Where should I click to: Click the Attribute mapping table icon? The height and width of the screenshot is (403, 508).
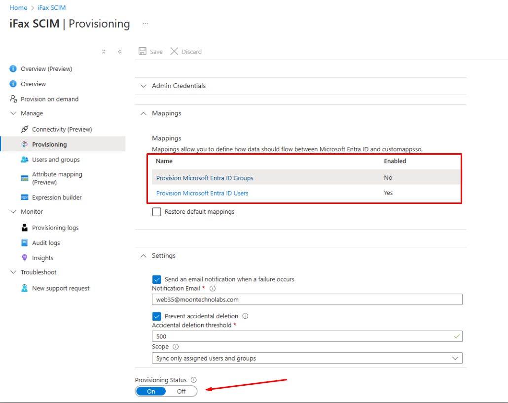tap(25, 178)
